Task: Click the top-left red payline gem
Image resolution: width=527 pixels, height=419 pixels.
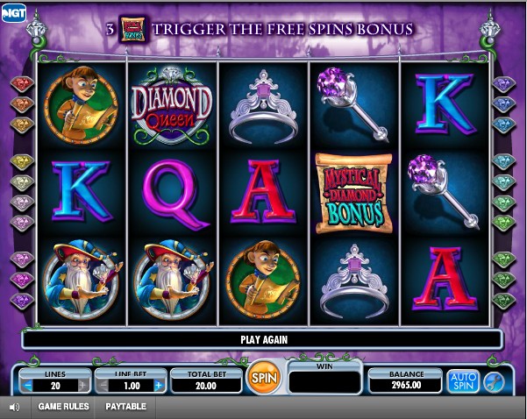Action: click(x=22, y=83)
